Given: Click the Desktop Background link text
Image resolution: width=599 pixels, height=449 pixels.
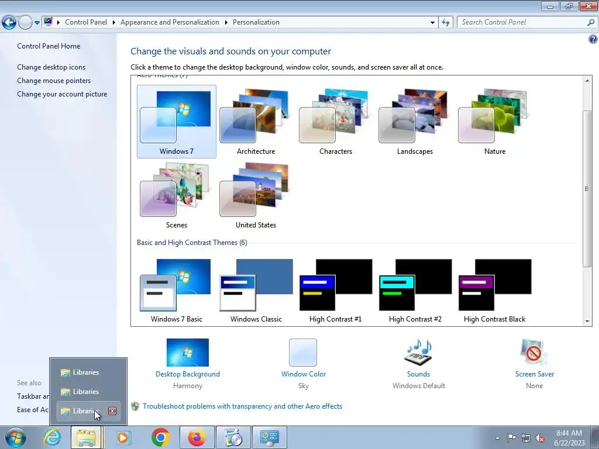Looking at the screenshot, I should tap(188, 374).
